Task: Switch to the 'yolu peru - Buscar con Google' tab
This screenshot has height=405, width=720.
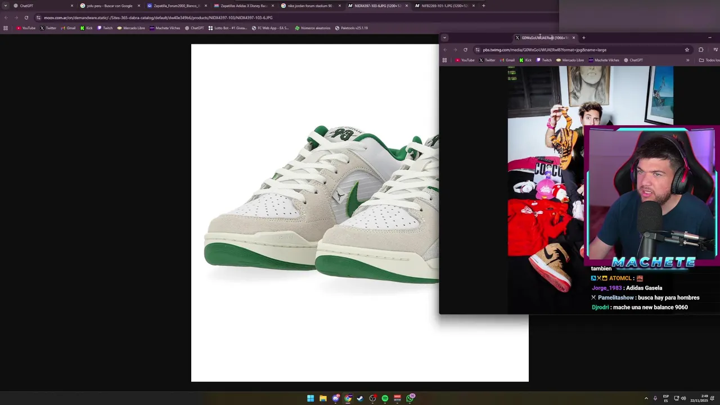Action: point(109,6)
